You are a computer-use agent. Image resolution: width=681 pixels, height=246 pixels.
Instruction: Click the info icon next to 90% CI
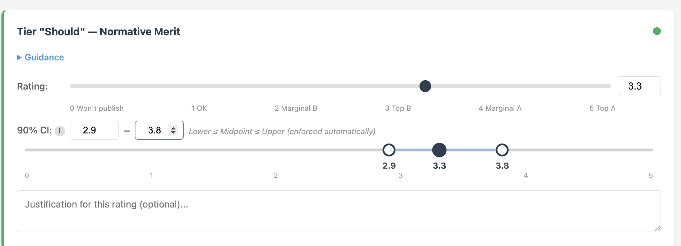tap(60, 131)
